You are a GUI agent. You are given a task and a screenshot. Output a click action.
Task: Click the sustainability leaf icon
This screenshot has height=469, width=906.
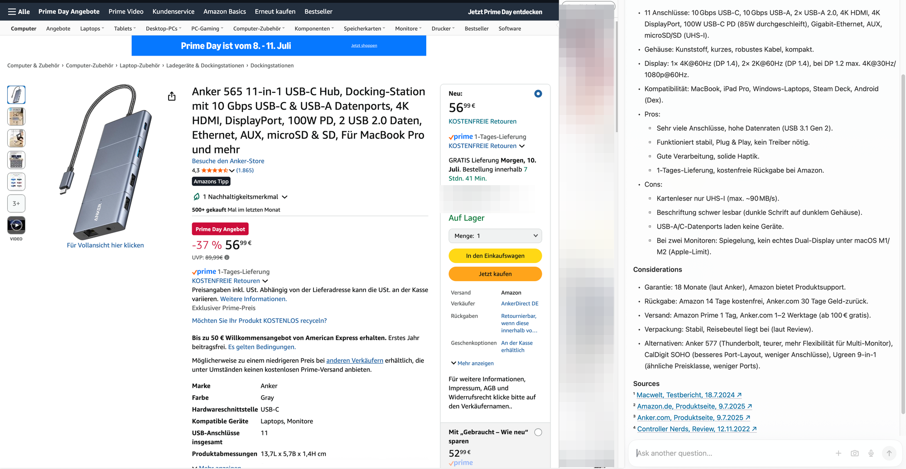coord(196,197)
